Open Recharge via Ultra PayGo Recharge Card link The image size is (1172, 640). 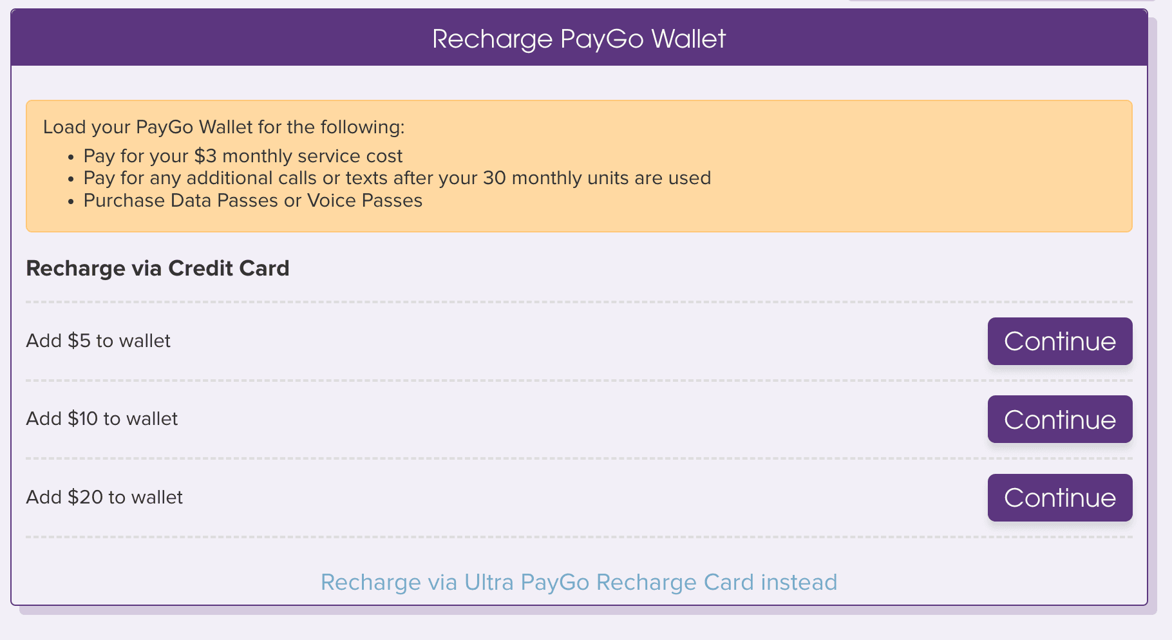coord(579,582)
